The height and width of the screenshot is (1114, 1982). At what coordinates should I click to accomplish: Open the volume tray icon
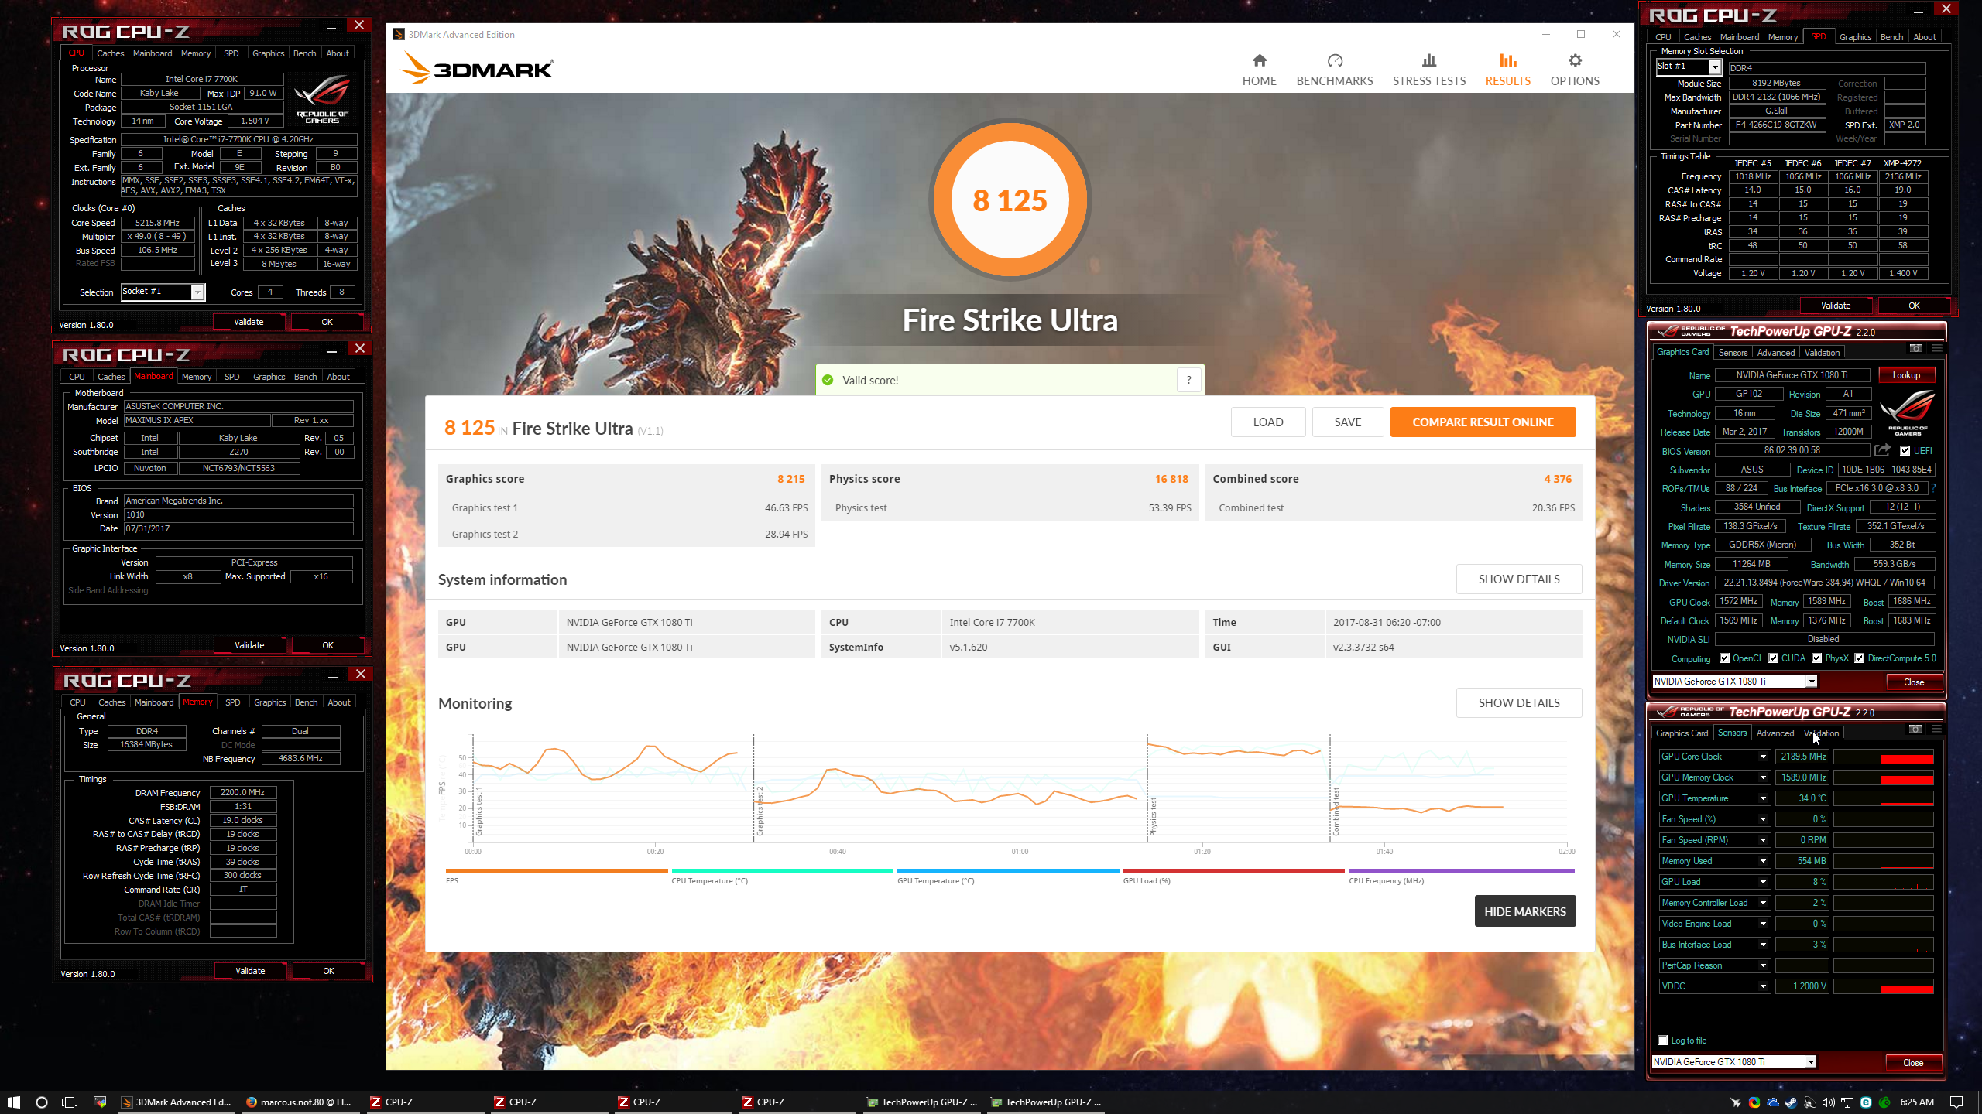click(x=1828, y=1102)
